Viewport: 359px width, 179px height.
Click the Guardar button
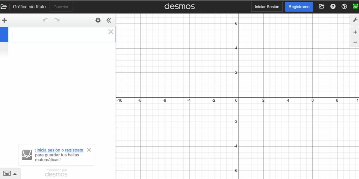(x=61, y=7)
